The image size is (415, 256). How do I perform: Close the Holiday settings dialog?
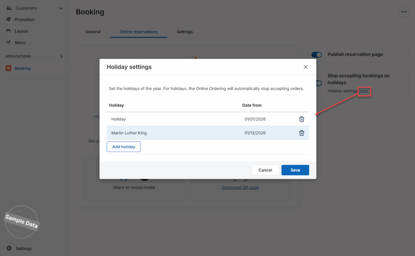[306, 67]
